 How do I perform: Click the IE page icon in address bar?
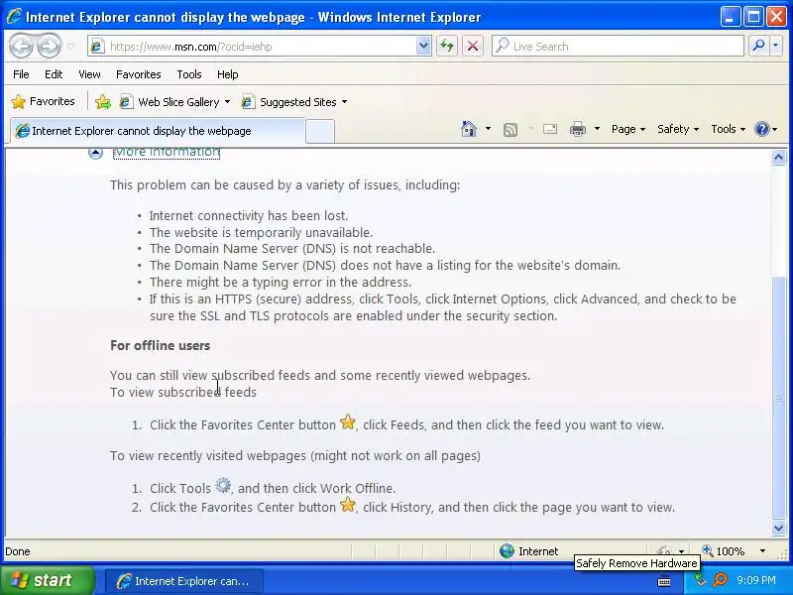tap(96, 47)
